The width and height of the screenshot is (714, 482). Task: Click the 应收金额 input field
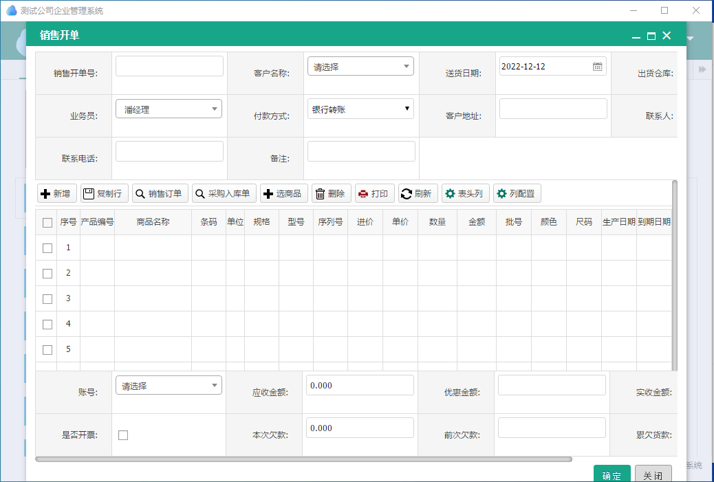(360, 385)
